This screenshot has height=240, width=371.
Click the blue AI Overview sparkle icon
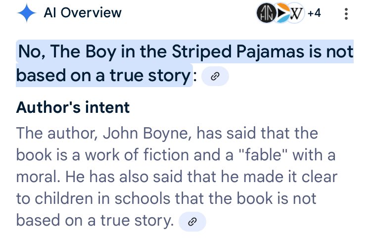[x=26, y=14]
